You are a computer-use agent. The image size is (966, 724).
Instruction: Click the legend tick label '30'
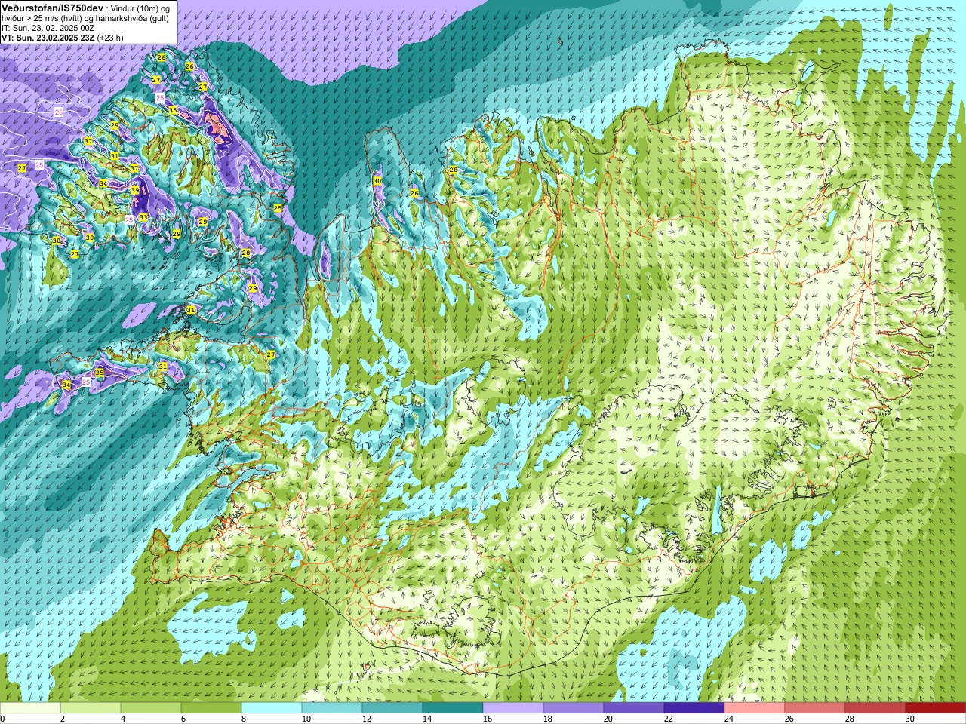(910, 719)
